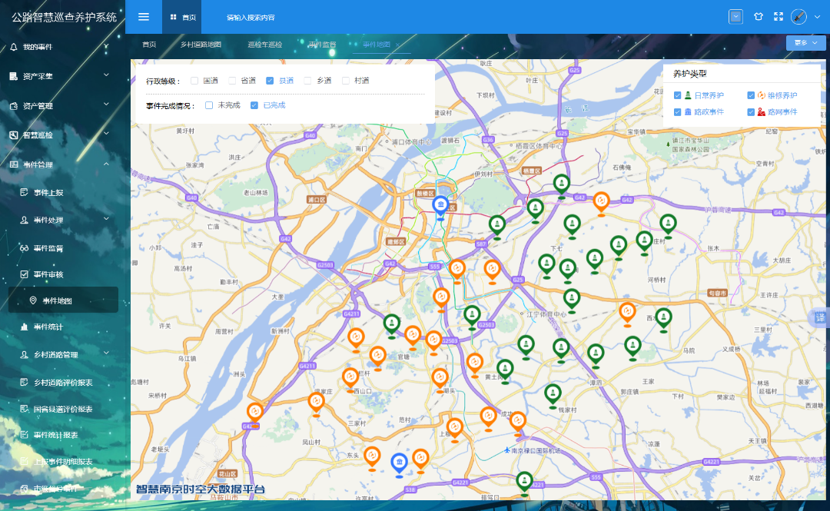Click the blue 路政事件 marker near 鼓楼区

pos(440,205)
